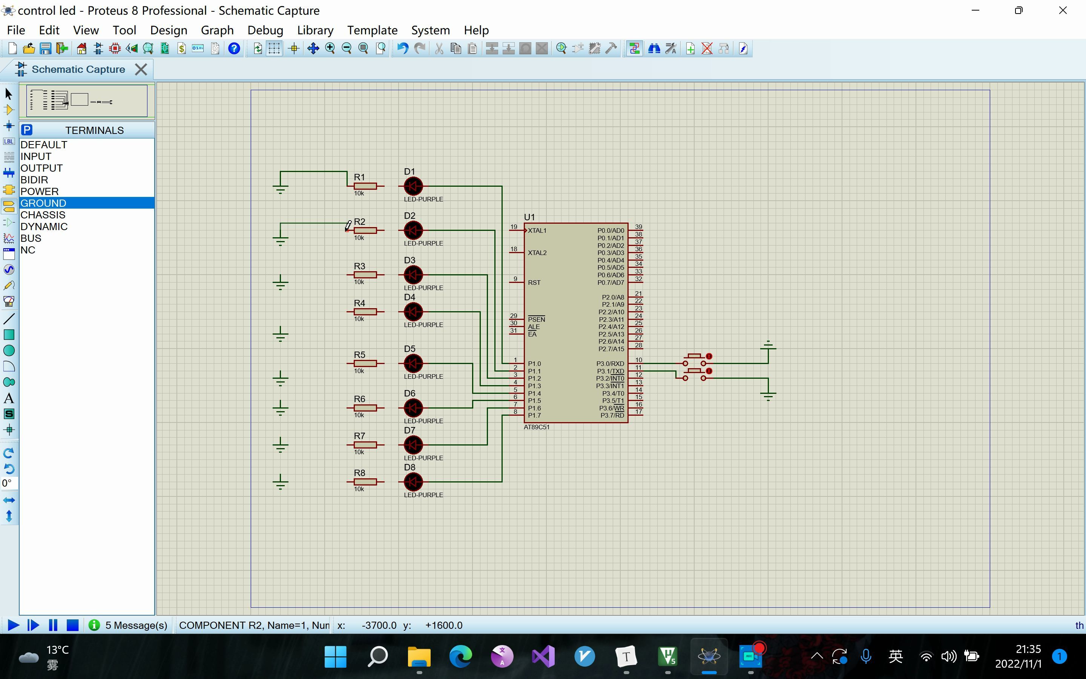This screenshot has width=1086, height=679.
Task: Select the Wire Label mode icon
Action: tap(9, 141)
